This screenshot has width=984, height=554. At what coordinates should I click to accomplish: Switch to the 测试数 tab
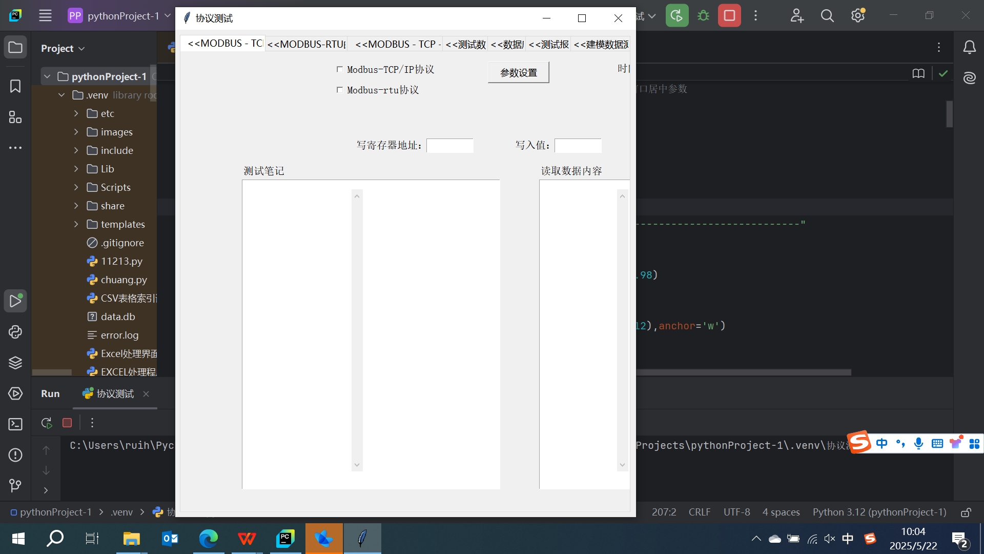coord(465,44)
